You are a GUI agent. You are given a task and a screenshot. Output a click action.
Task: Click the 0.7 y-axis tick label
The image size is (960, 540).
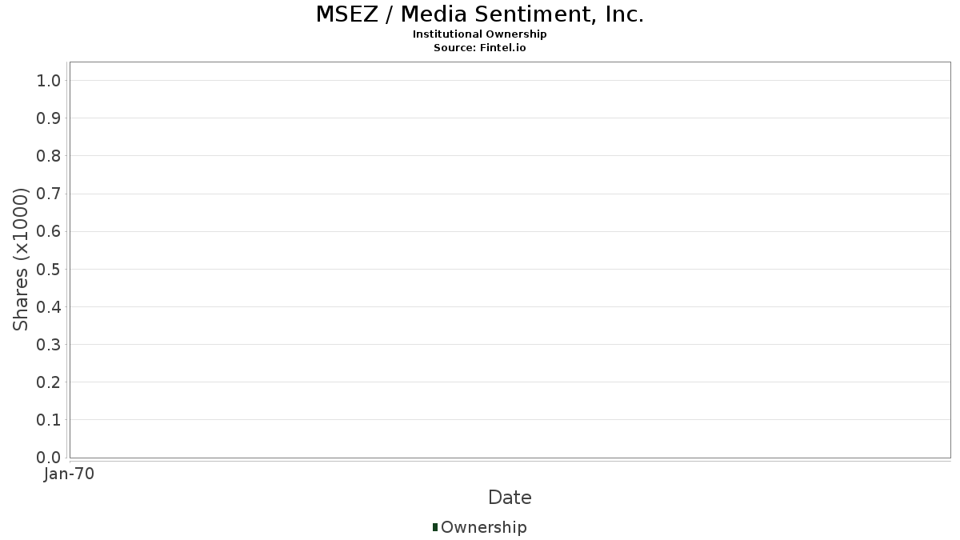pos(48,194)
